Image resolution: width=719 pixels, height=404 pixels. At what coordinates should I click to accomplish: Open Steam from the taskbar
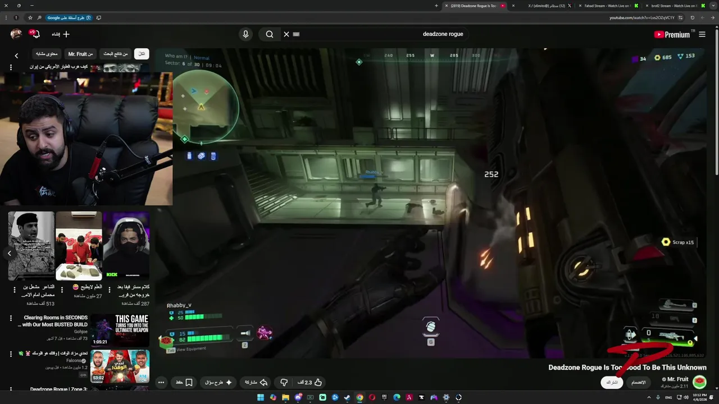pyautogui.click(x=347, y=397)
